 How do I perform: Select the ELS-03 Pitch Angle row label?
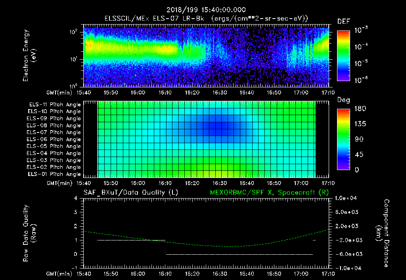pos(54,160)
